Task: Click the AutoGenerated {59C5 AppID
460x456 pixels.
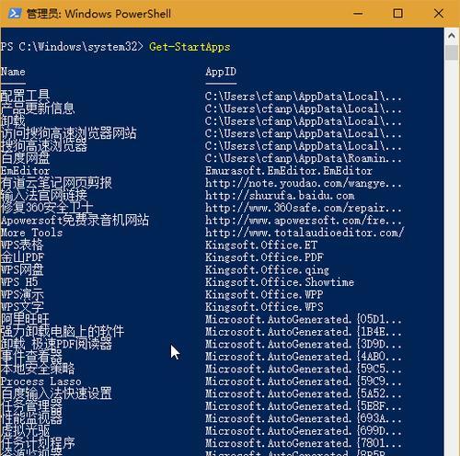Action: coord(304,369)
